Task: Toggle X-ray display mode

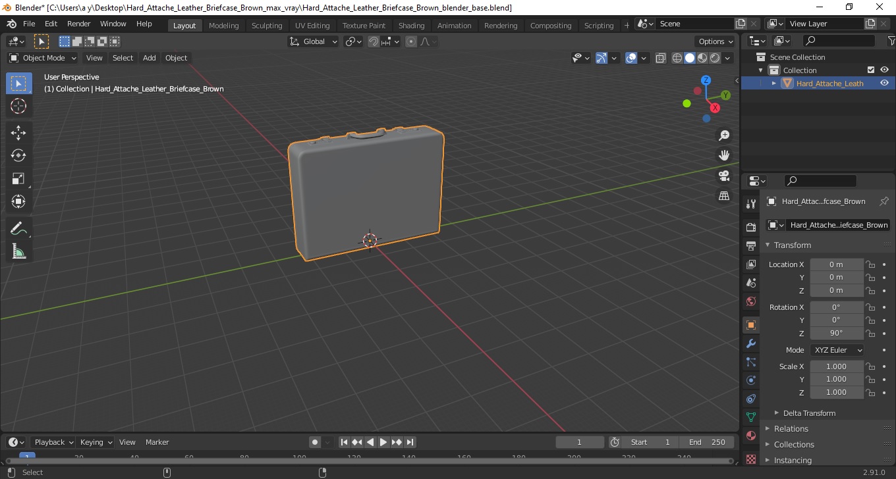Action: pyautogui.click(x=661, y=58)
